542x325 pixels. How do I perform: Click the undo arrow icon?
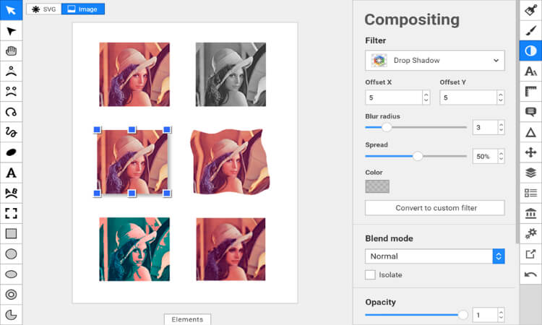click(530, 274)
